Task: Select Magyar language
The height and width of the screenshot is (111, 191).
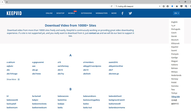Action: click(x=174, y=61)
